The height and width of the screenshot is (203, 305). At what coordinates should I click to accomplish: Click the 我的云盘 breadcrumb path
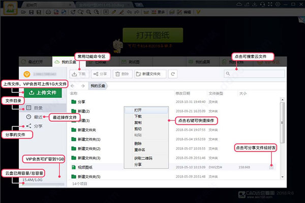click(98, 86)
